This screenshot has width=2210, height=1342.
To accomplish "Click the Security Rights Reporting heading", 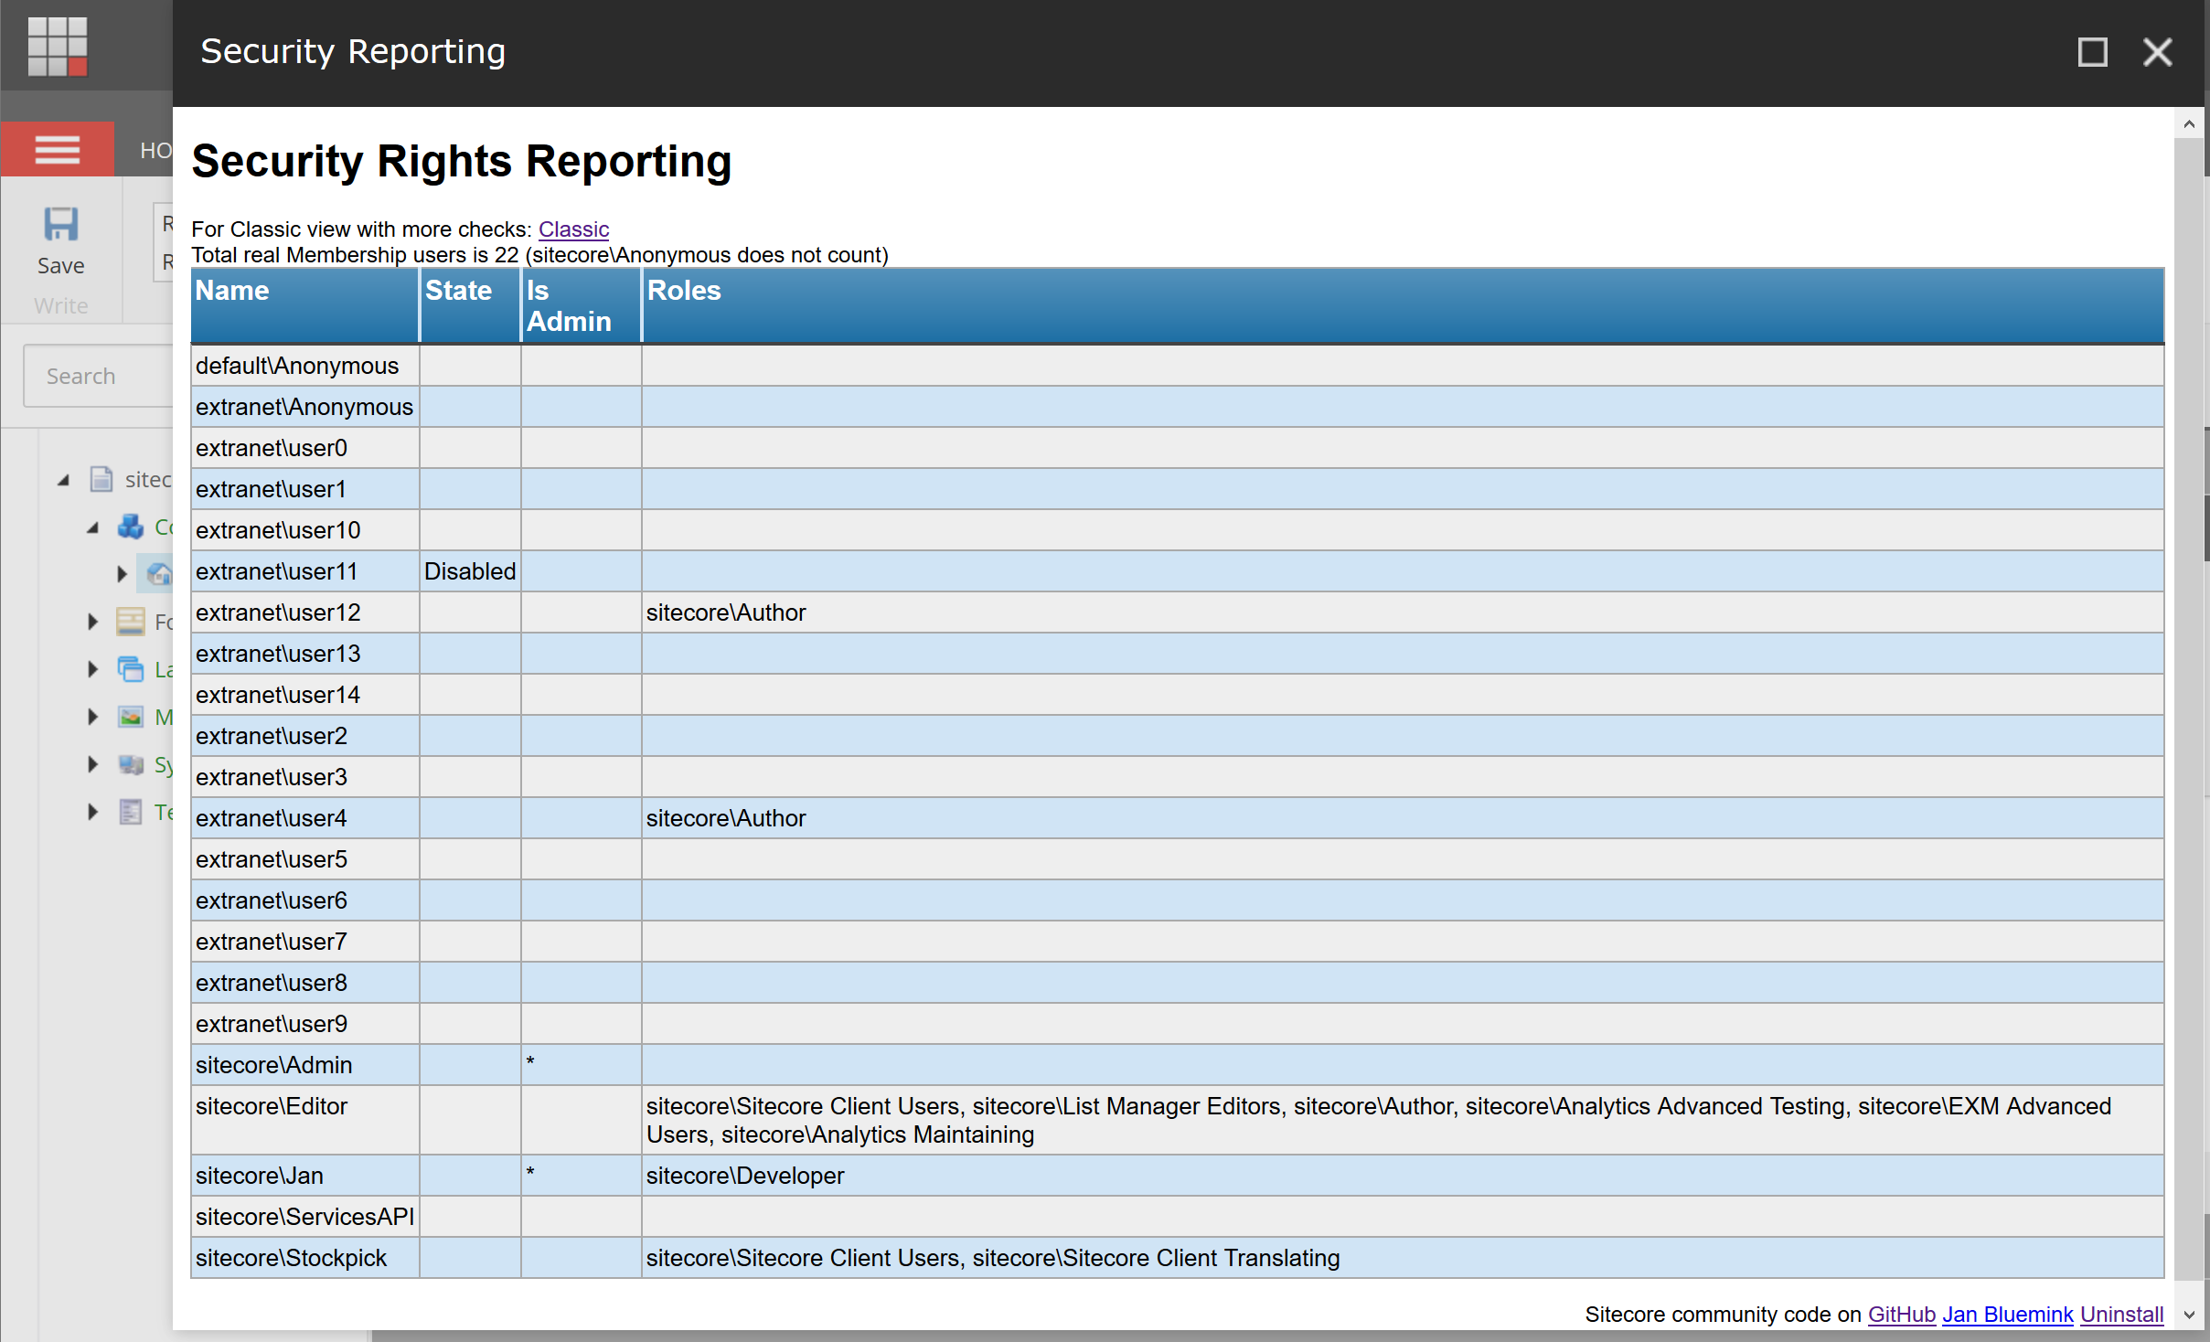I will [x=462, y=162].
